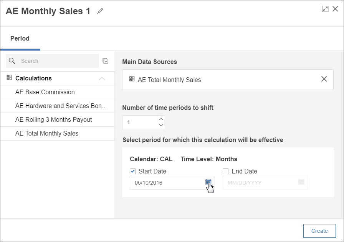The image size is (344, 242).
Task: Click the pencil edit icon beside title
Action: coord(100,11)
